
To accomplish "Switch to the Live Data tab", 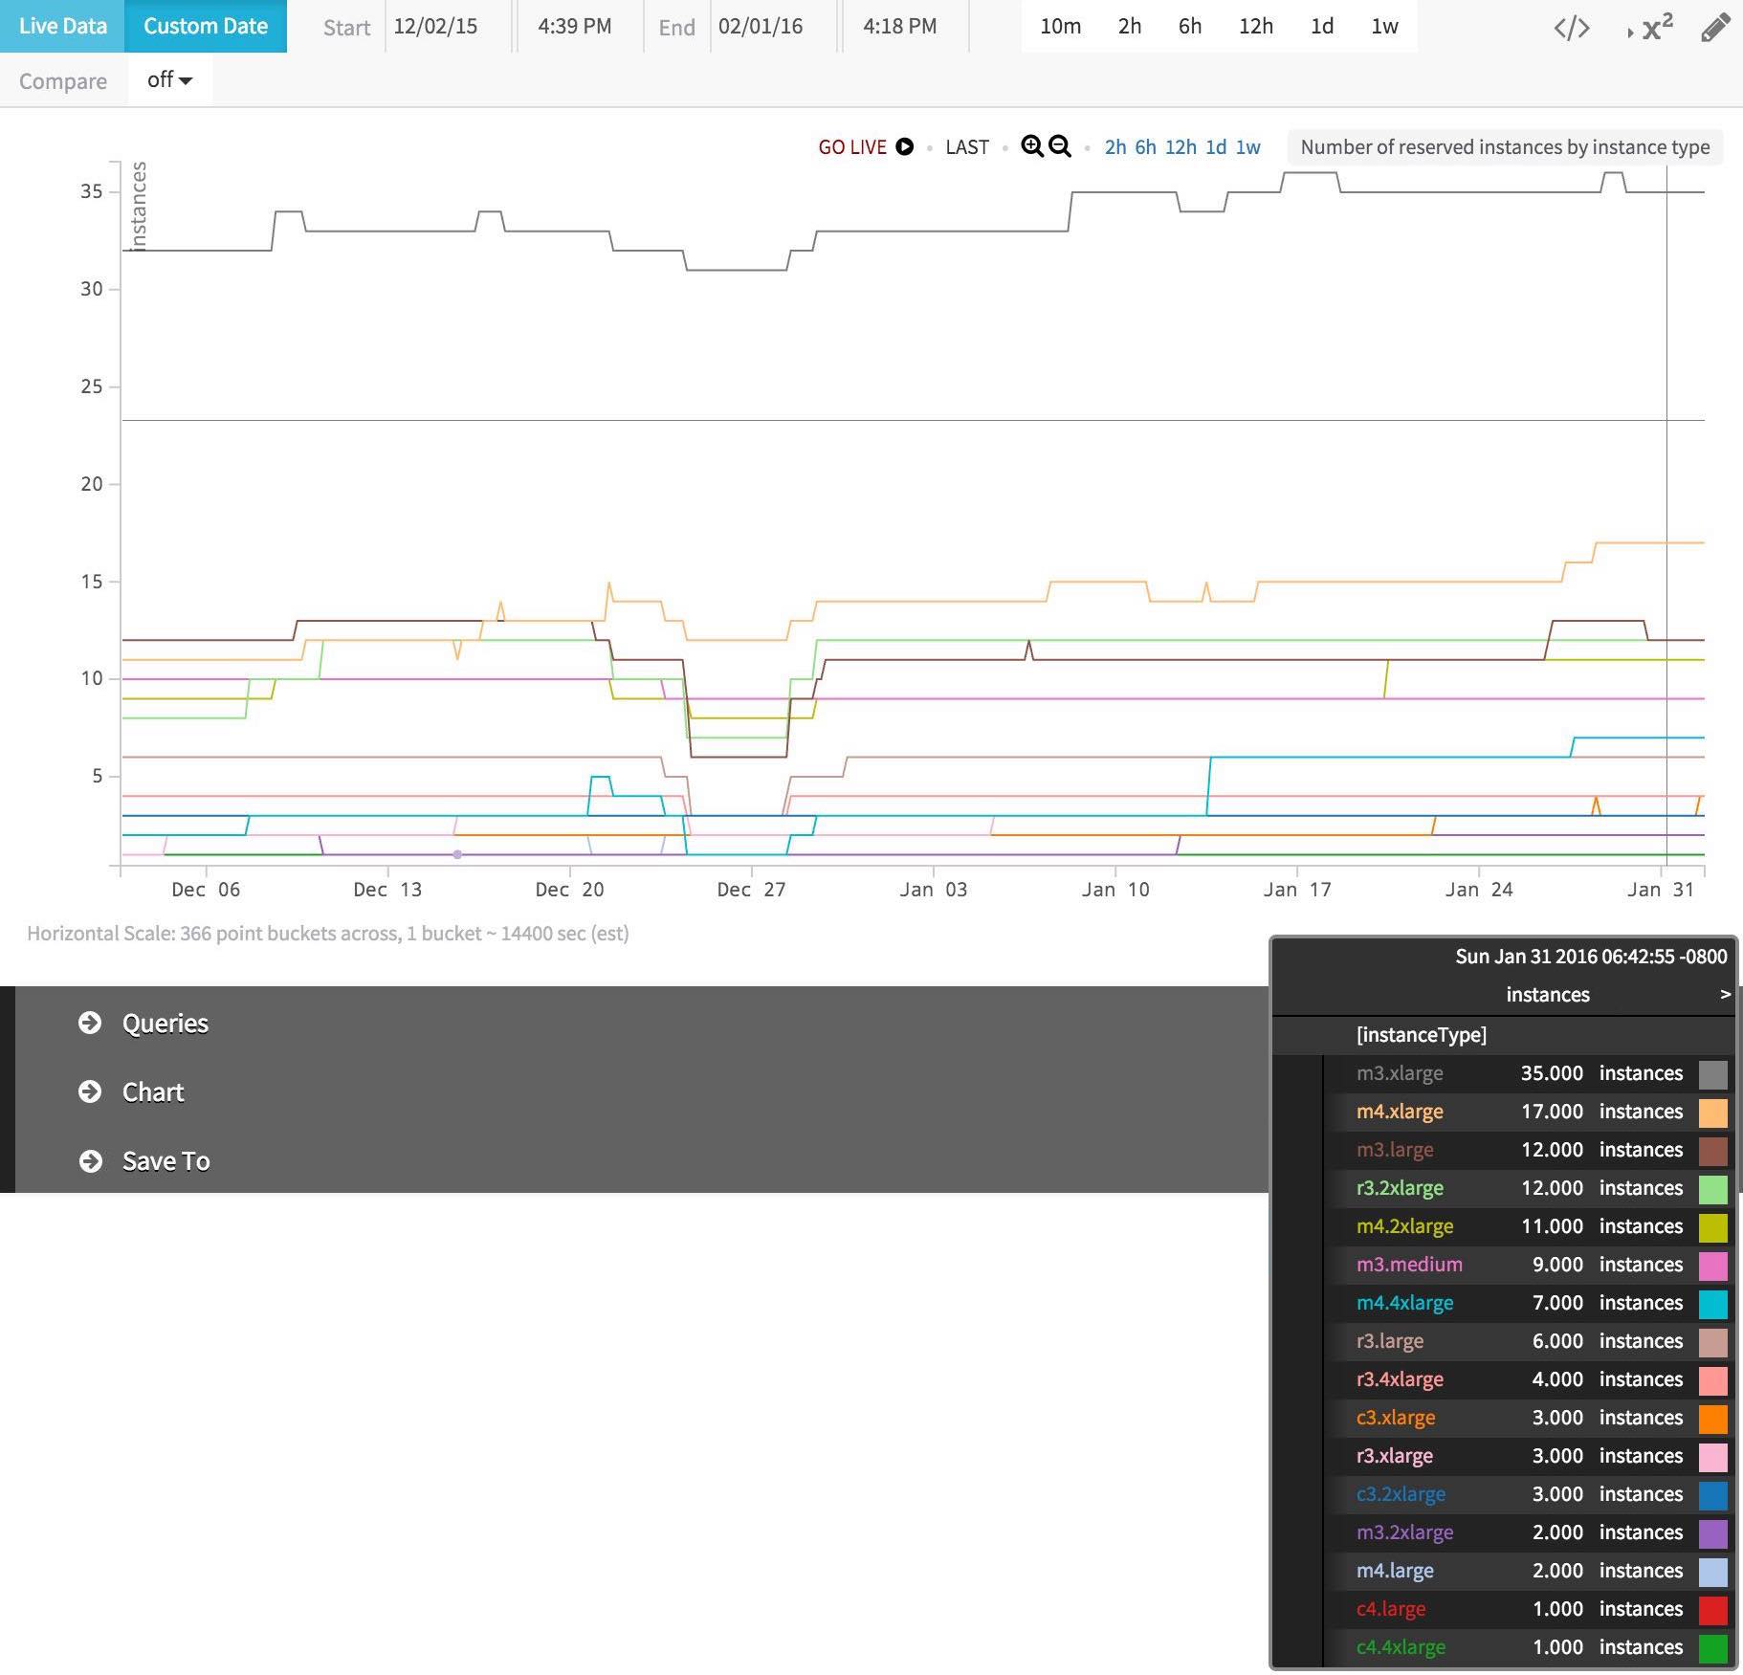I will [x=62, y=26].
